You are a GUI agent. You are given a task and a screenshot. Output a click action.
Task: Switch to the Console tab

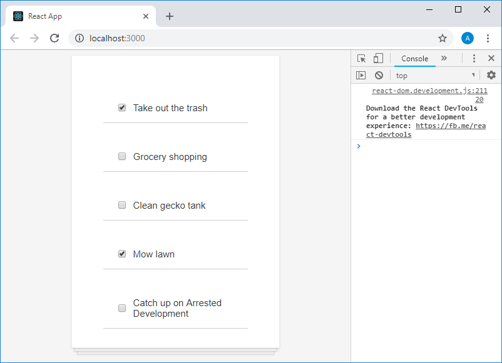tap(414, 59)
